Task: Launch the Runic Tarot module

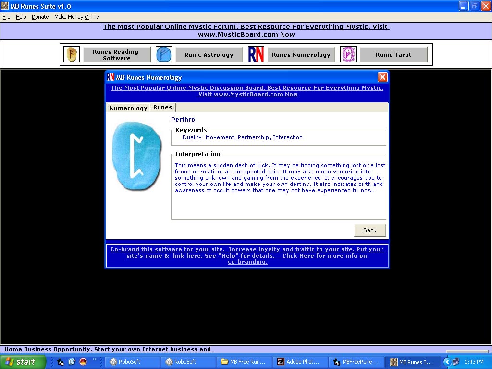Action: tap(394, 55)
